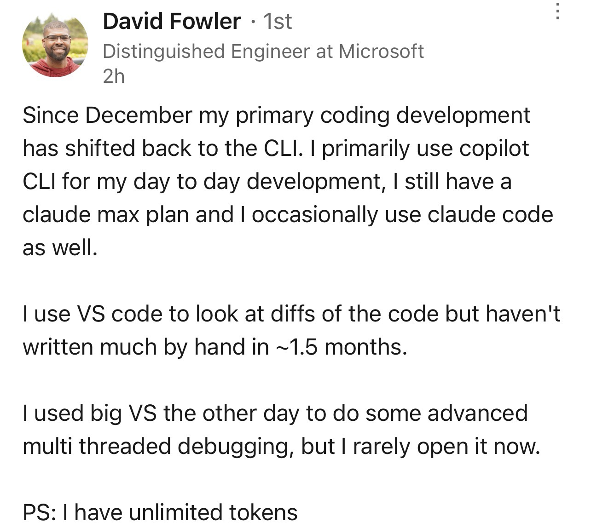
Task: Click the rarely open it now phrase
Action: [x=446, y=446]
